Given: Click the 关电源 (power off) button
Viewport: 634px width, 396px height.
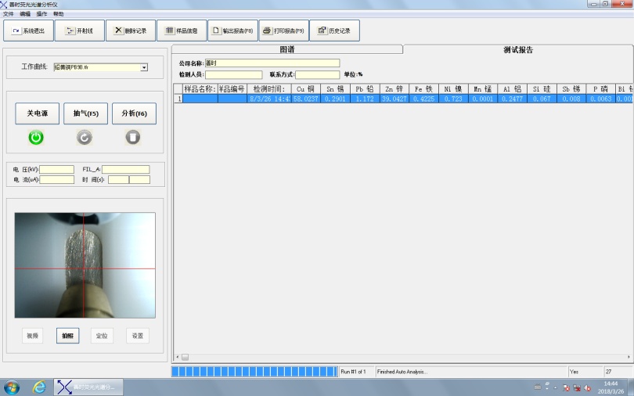Looking at the screenshot, I should point(38,113).
